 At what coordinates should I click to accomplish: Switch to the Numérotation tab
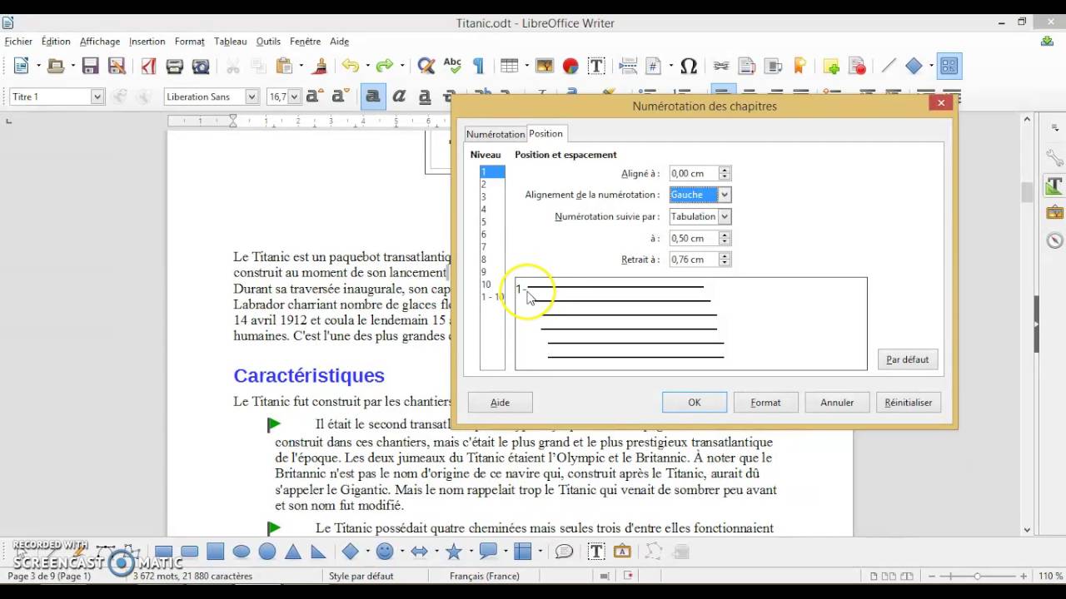click(x=496, y=134)
